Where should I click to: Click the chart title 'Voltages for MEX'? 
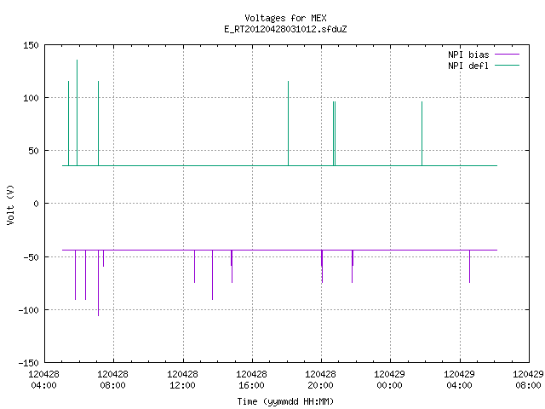[285, 18]
